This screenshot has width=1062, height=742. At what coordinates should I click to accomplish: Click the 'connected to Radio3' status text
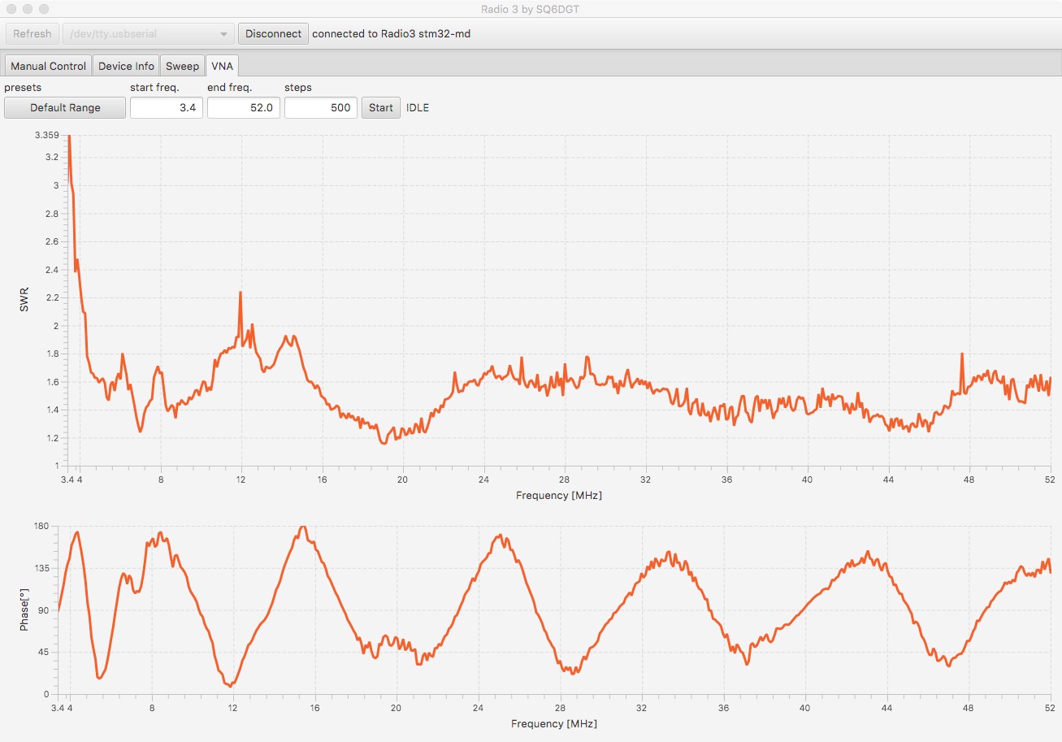click(x=391, y=33)
